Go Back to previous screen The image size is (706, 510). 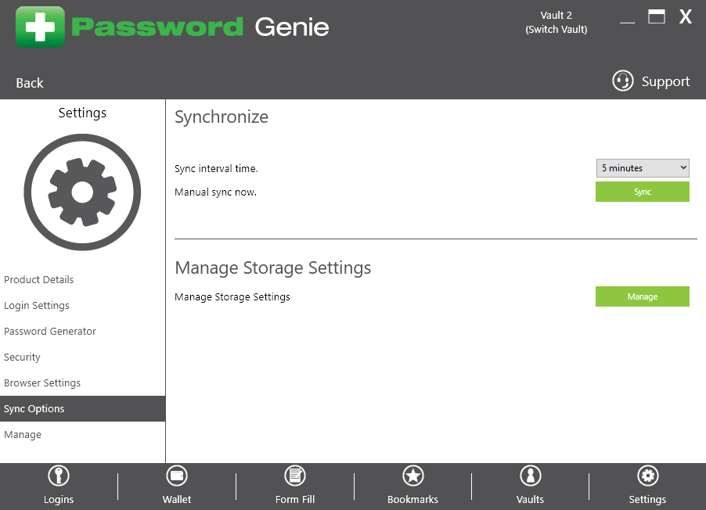click(x=30, y=83)
